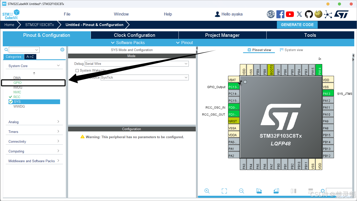Viewport: 357px width, 201px height.
Task: Collapse the mode panel with the divider arrow
Action: click(197, 48)
